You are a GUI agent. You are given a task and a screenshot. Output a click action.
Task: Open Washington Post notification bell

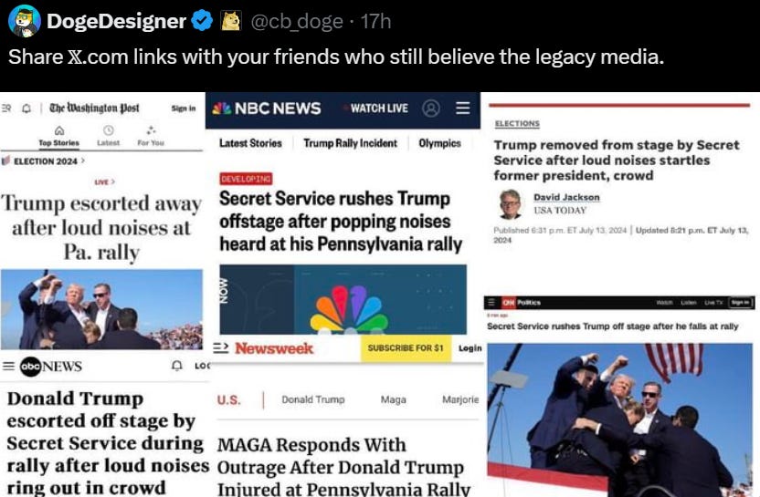pos(26,108)
